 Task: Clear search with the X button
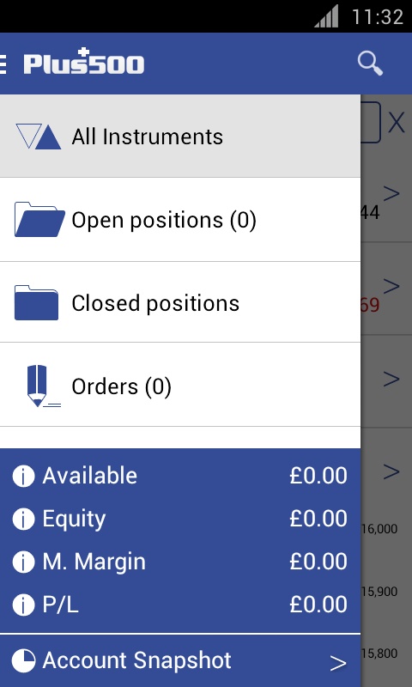pos(397,123)
